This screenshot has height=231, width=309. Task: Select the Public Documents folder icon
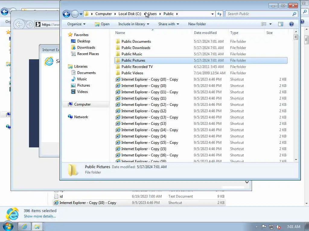pyautogui.click(x=118, y=41)
